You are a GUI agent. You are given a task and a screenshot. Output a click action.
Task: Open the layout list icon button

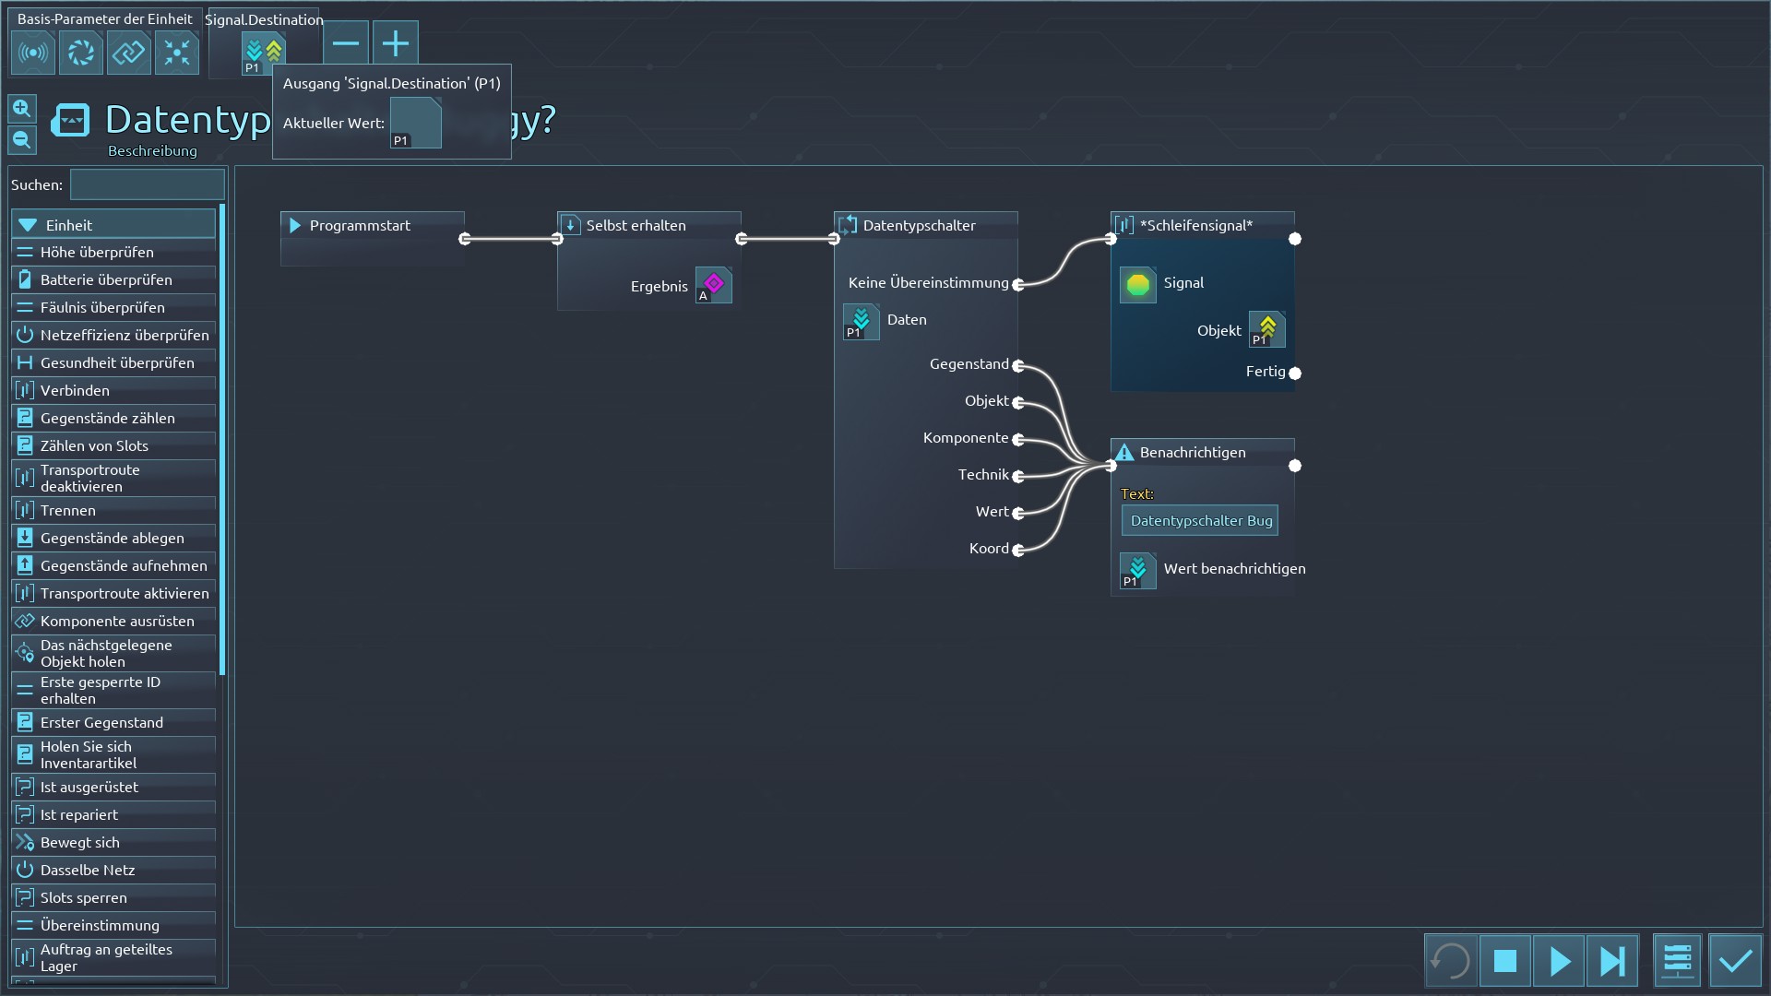click(1677, 961)
